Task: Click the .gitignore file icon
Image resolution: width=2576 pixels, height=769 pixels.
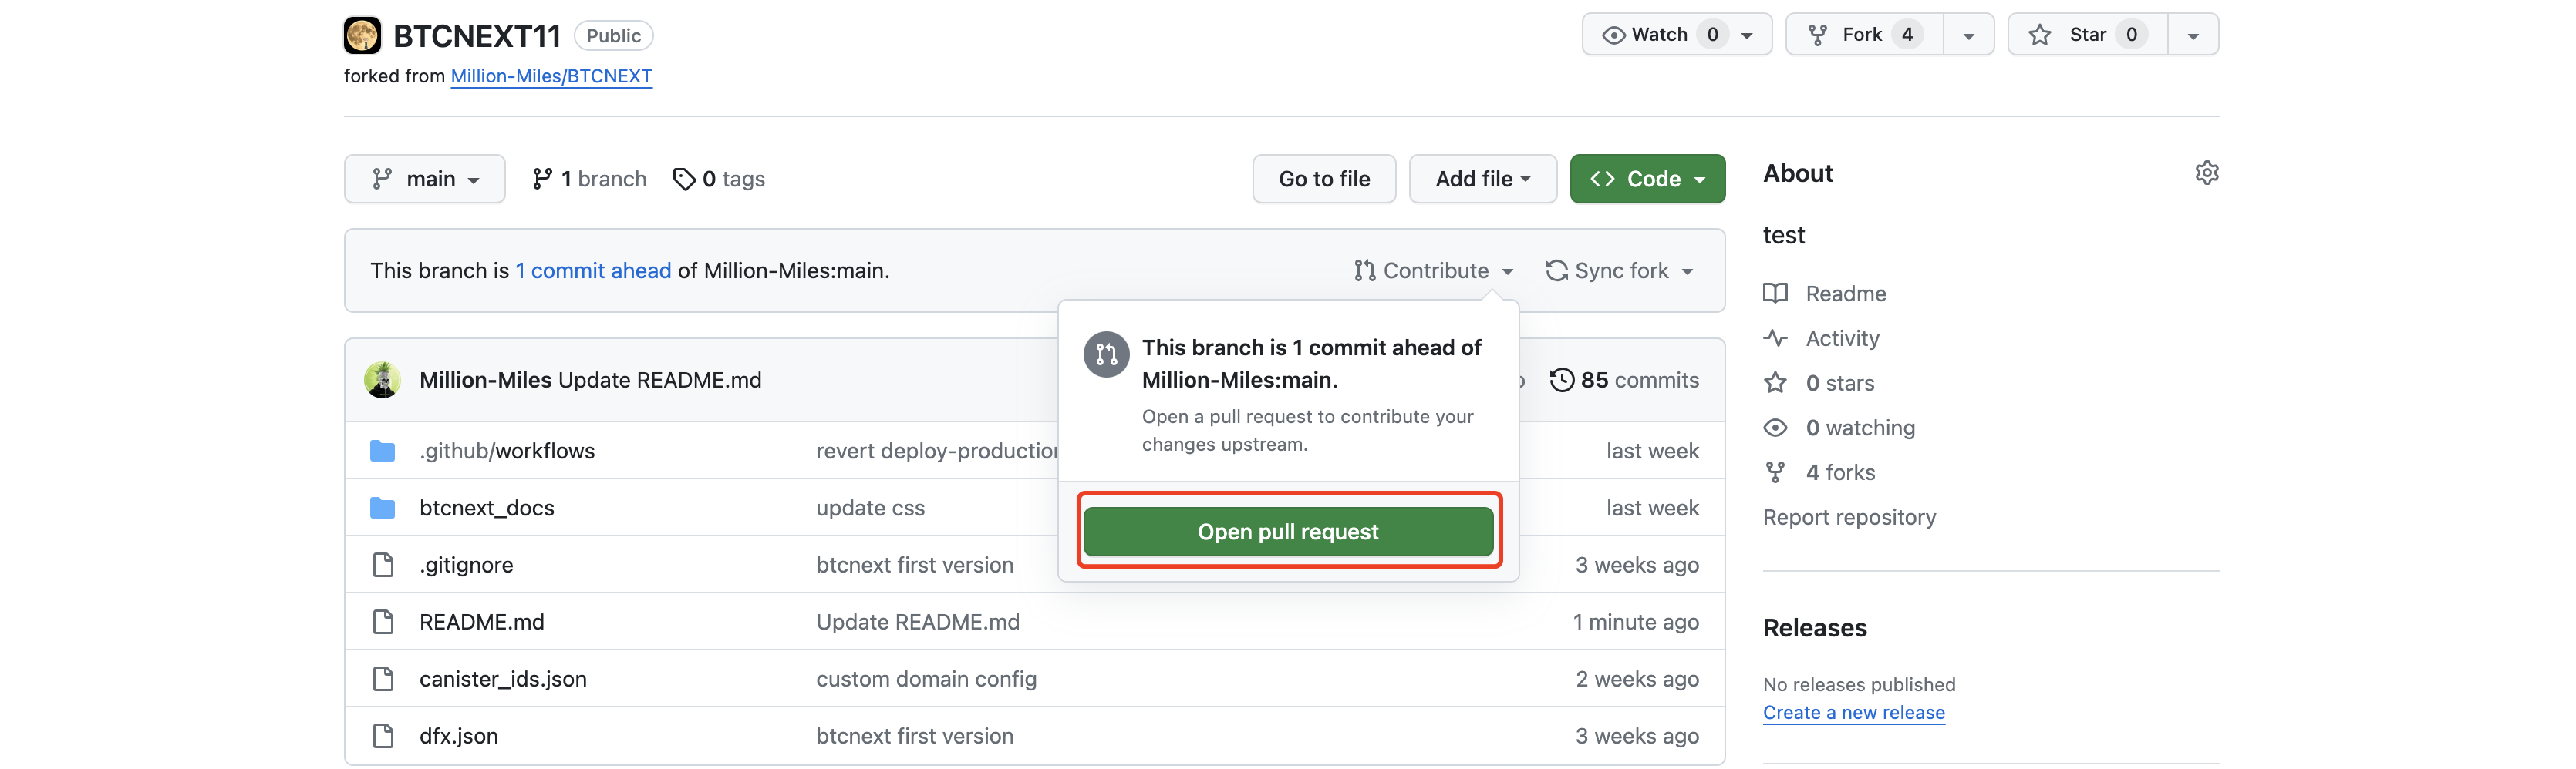Action: click(x=383, y=564)
